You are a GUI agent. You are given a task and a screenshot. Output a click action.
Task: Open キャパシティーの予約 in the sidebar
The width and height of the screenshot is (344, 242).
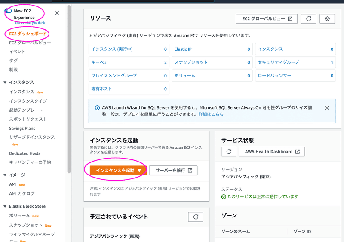30,162
